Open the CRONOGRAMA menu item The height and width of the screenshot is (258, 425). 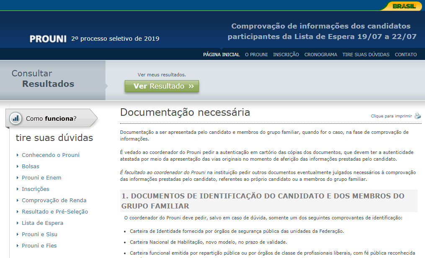320,55
